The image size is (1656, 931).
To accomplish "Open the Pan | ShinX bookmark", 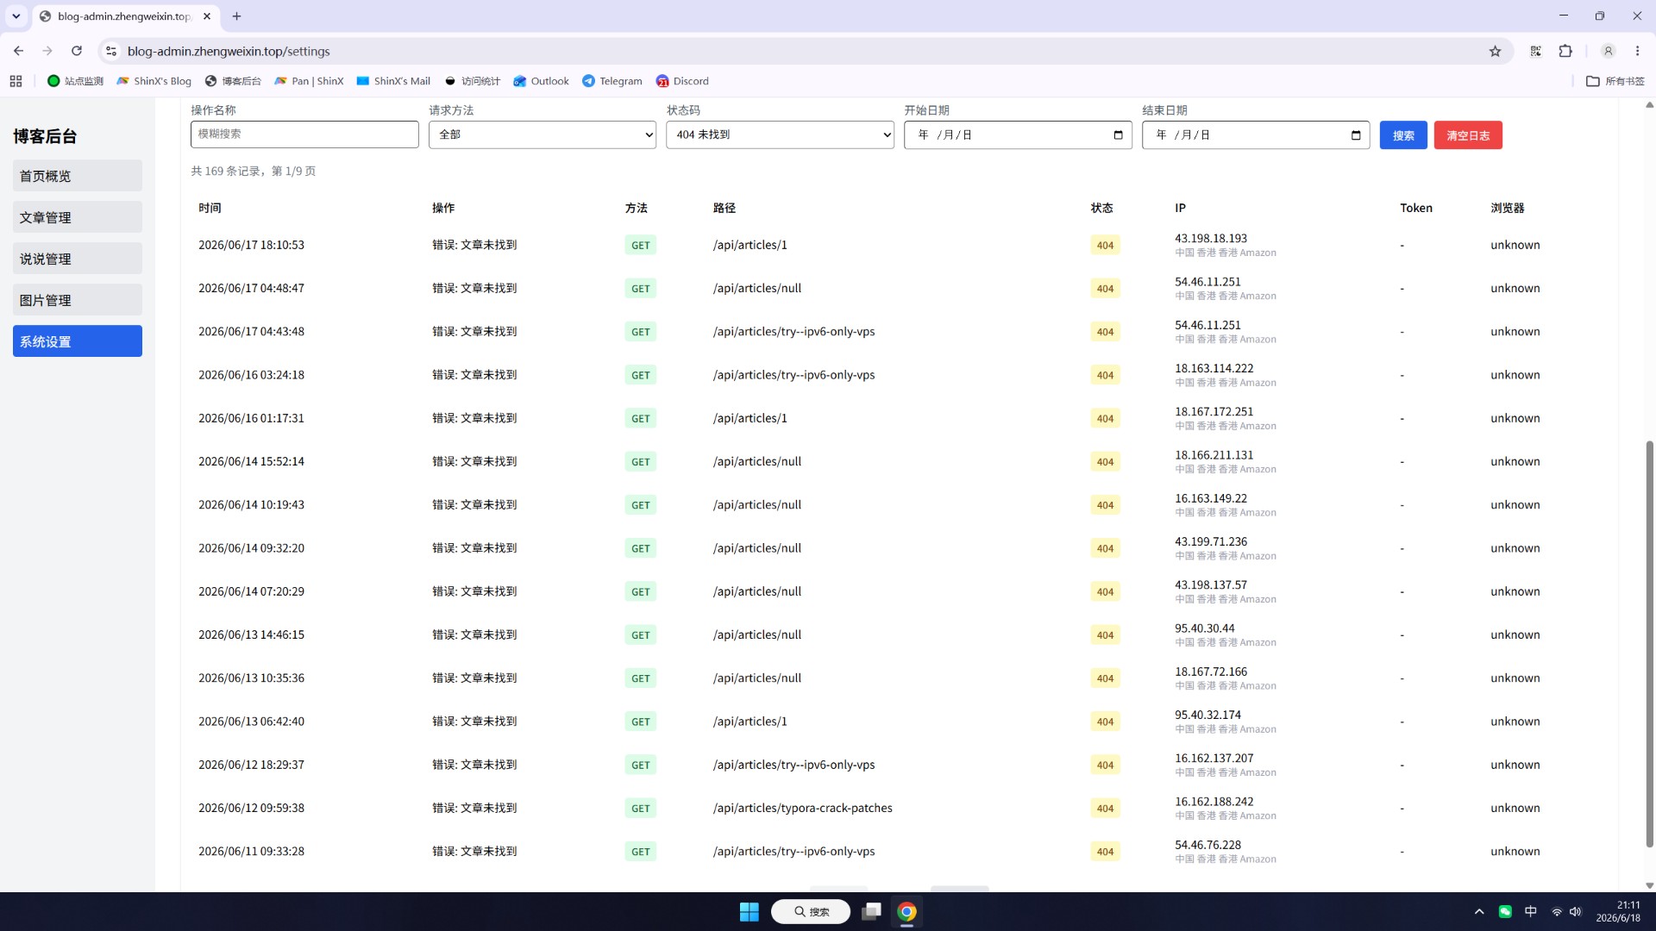I will tap(309, 81).
